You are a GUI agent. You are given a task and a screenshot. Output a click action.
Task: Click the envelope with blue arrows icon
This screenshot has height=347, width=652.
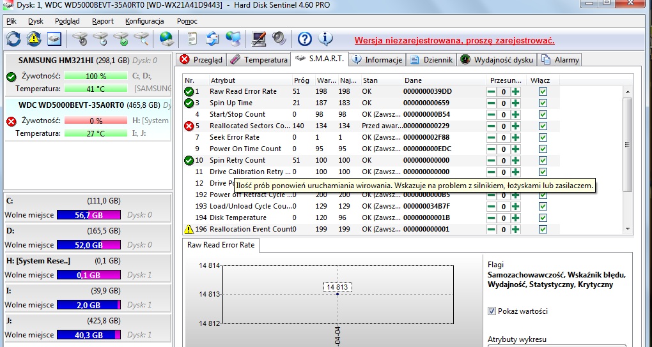coord(213,39)
